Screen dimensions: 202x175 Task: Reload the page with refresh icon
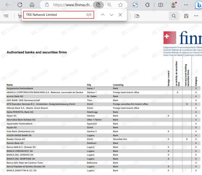click(20, 5)
